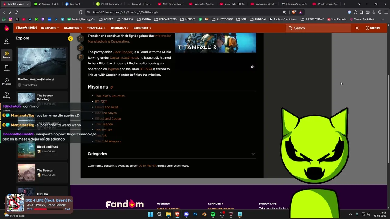The height and width of the screenshot is (219, 390).
Task: Show hidden system tray icons
Action: pyautogui.click(x=350, y=214)
